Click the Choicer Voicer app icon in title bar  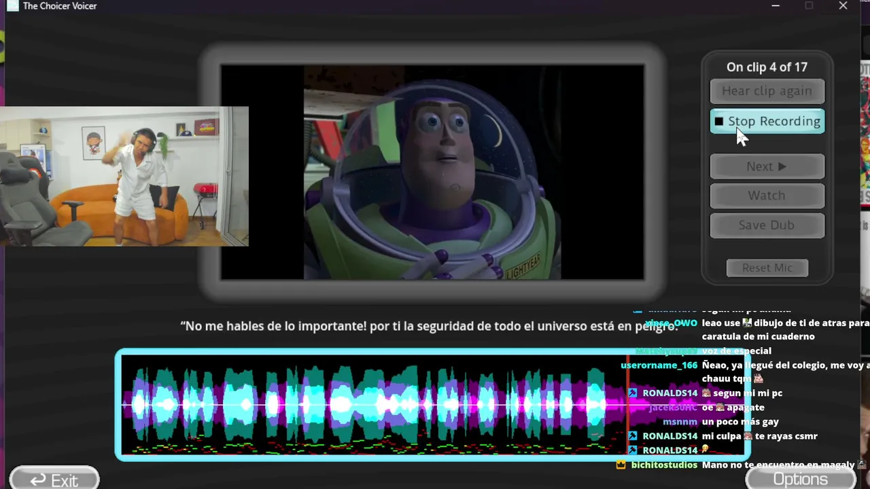12,6
